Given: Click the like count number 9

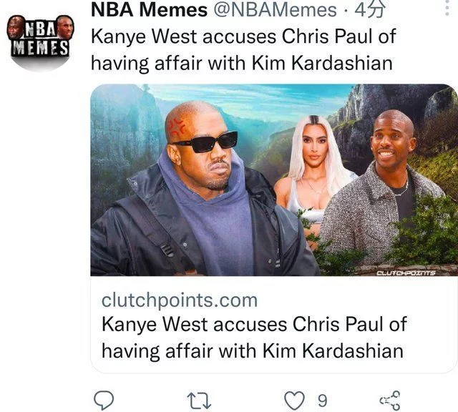Looking at the screenshot, I should point(322,401).
